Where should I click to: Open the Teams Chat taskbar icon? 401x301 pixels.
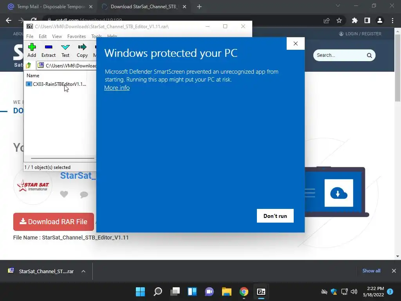[x=209, y=292]
